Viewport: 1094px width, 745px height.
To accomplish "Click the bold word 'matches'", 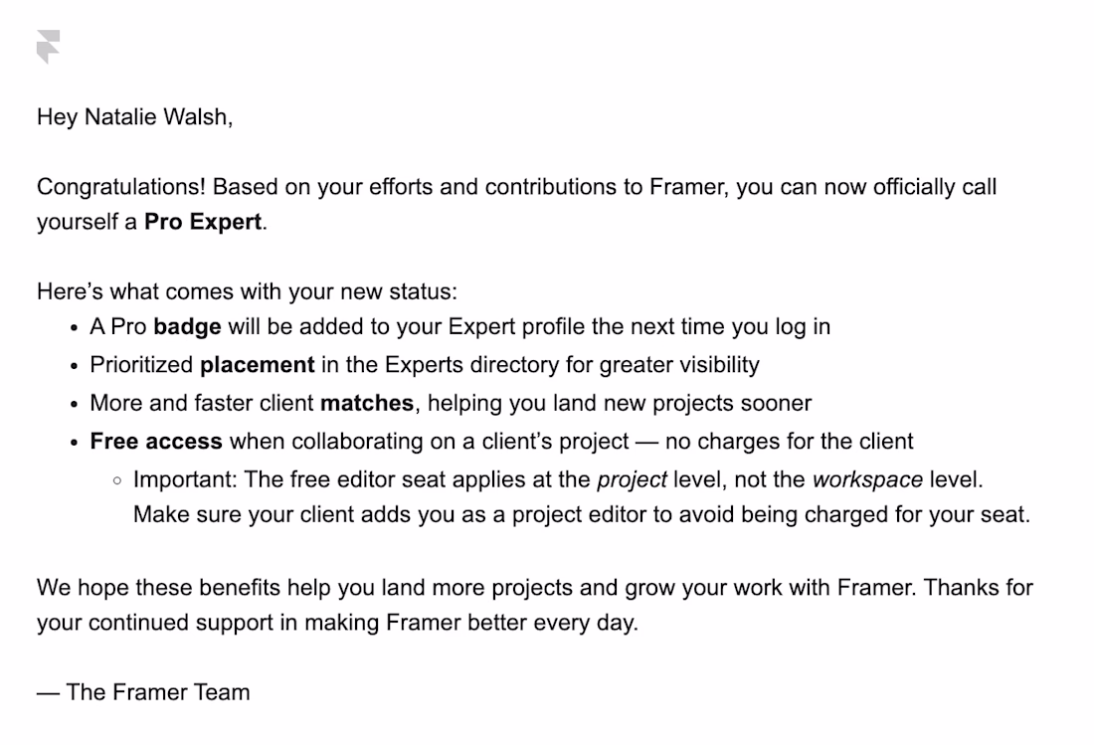I will tap(367, 403).
